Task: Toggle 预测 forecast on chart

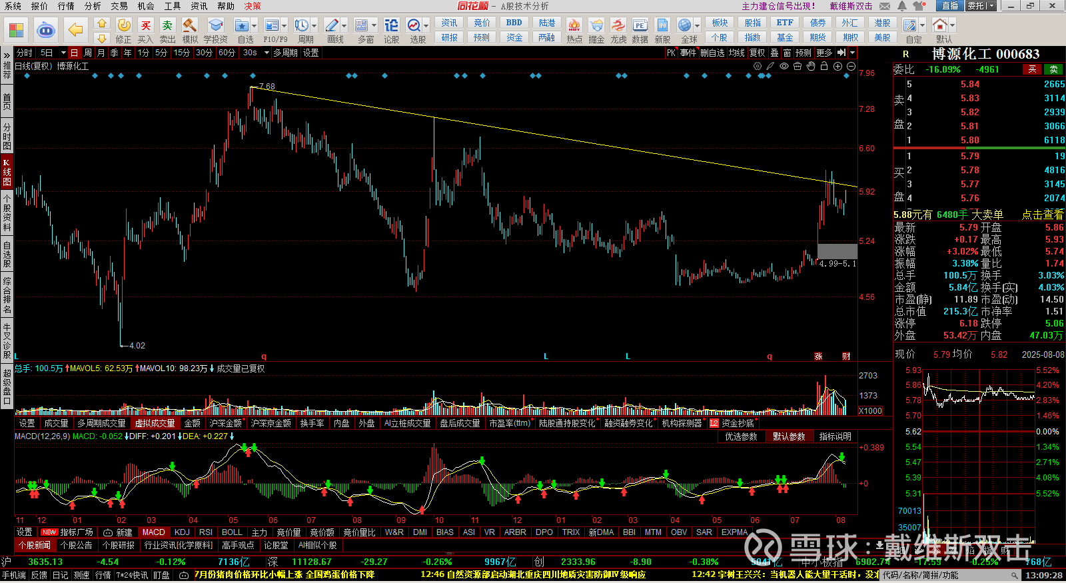Action: click(803, 53)
